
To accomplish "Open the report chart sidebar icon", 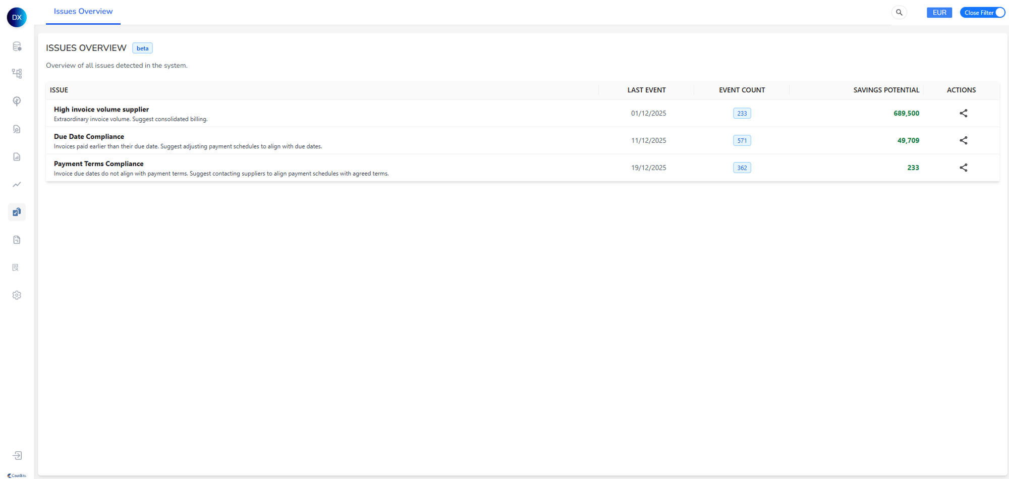I will click(x=17, y=157).
